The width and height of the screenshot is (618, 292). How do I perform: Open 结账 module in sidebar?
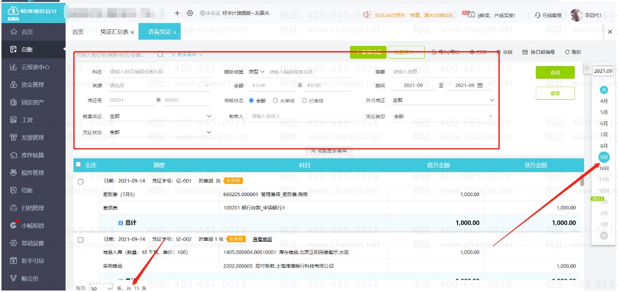pos(32,190)
